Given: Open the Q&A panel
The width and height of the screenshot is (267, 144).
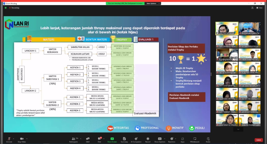Looking at the screenshot, I should 88,139.
